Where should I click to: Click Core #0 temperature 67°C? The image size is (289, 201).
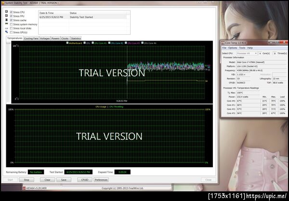pyautogui.click(x=248, y=101)
